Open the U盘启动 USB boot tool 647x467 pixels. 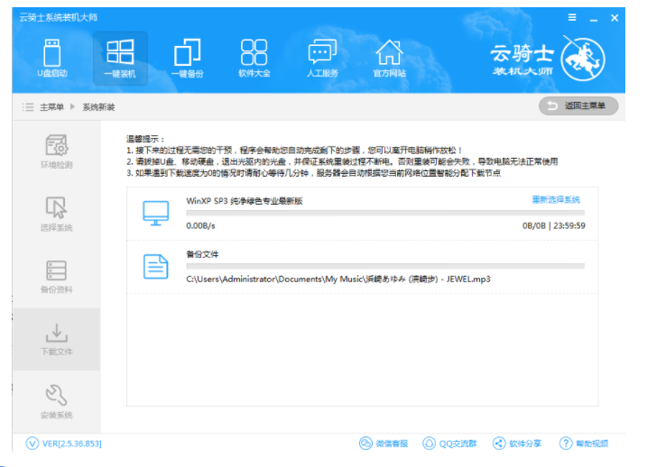pyautogui.click(x=51, y=58)
